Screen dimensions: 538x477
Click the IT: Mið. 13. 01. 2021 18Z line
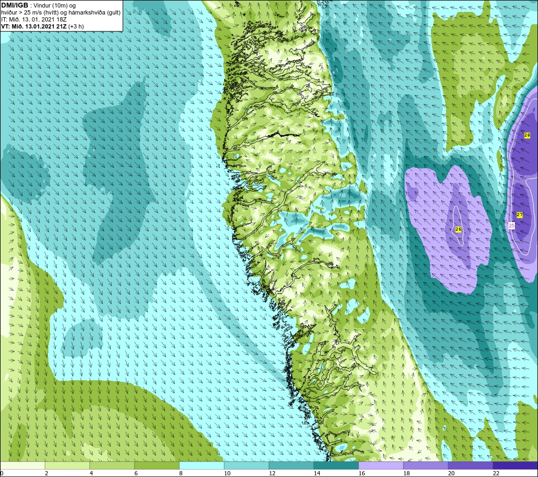click(33, 19)
